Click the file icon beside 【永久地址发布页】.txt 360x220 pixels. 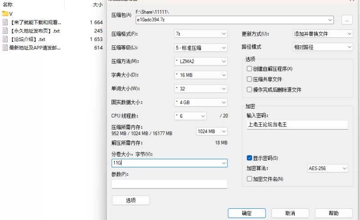coord(5,31)
